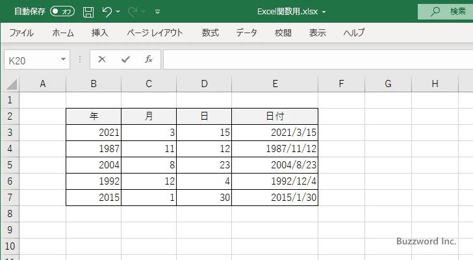Select row 2 header

10,116
